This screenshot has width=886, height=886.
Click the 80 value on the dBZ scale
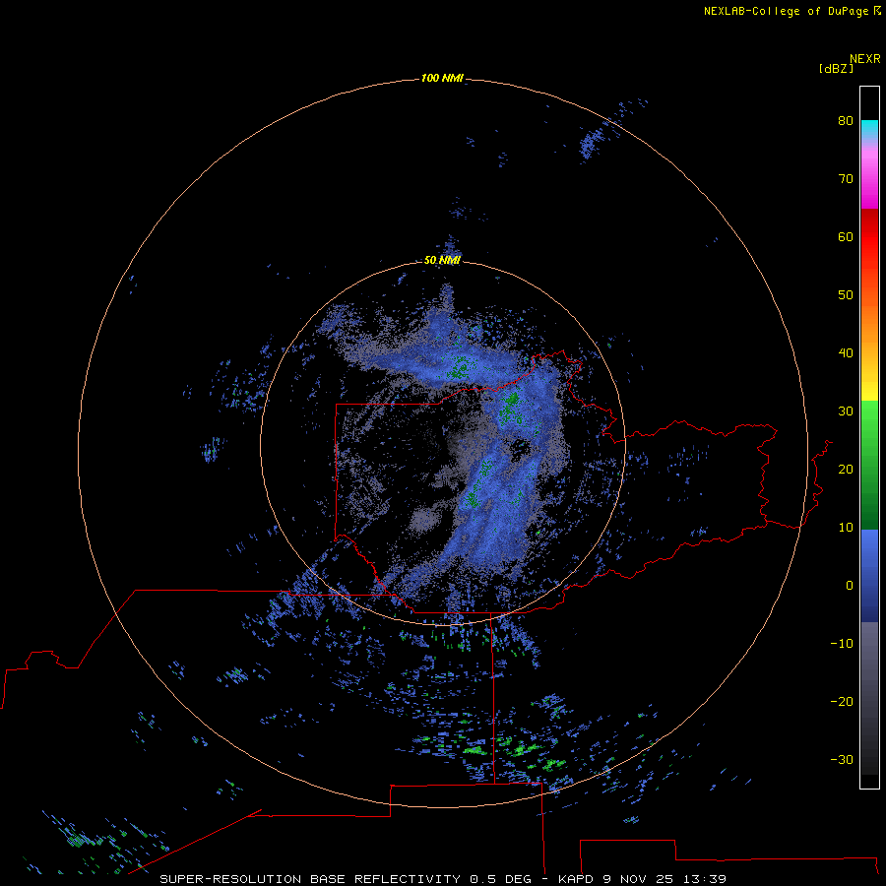(846, 120)
